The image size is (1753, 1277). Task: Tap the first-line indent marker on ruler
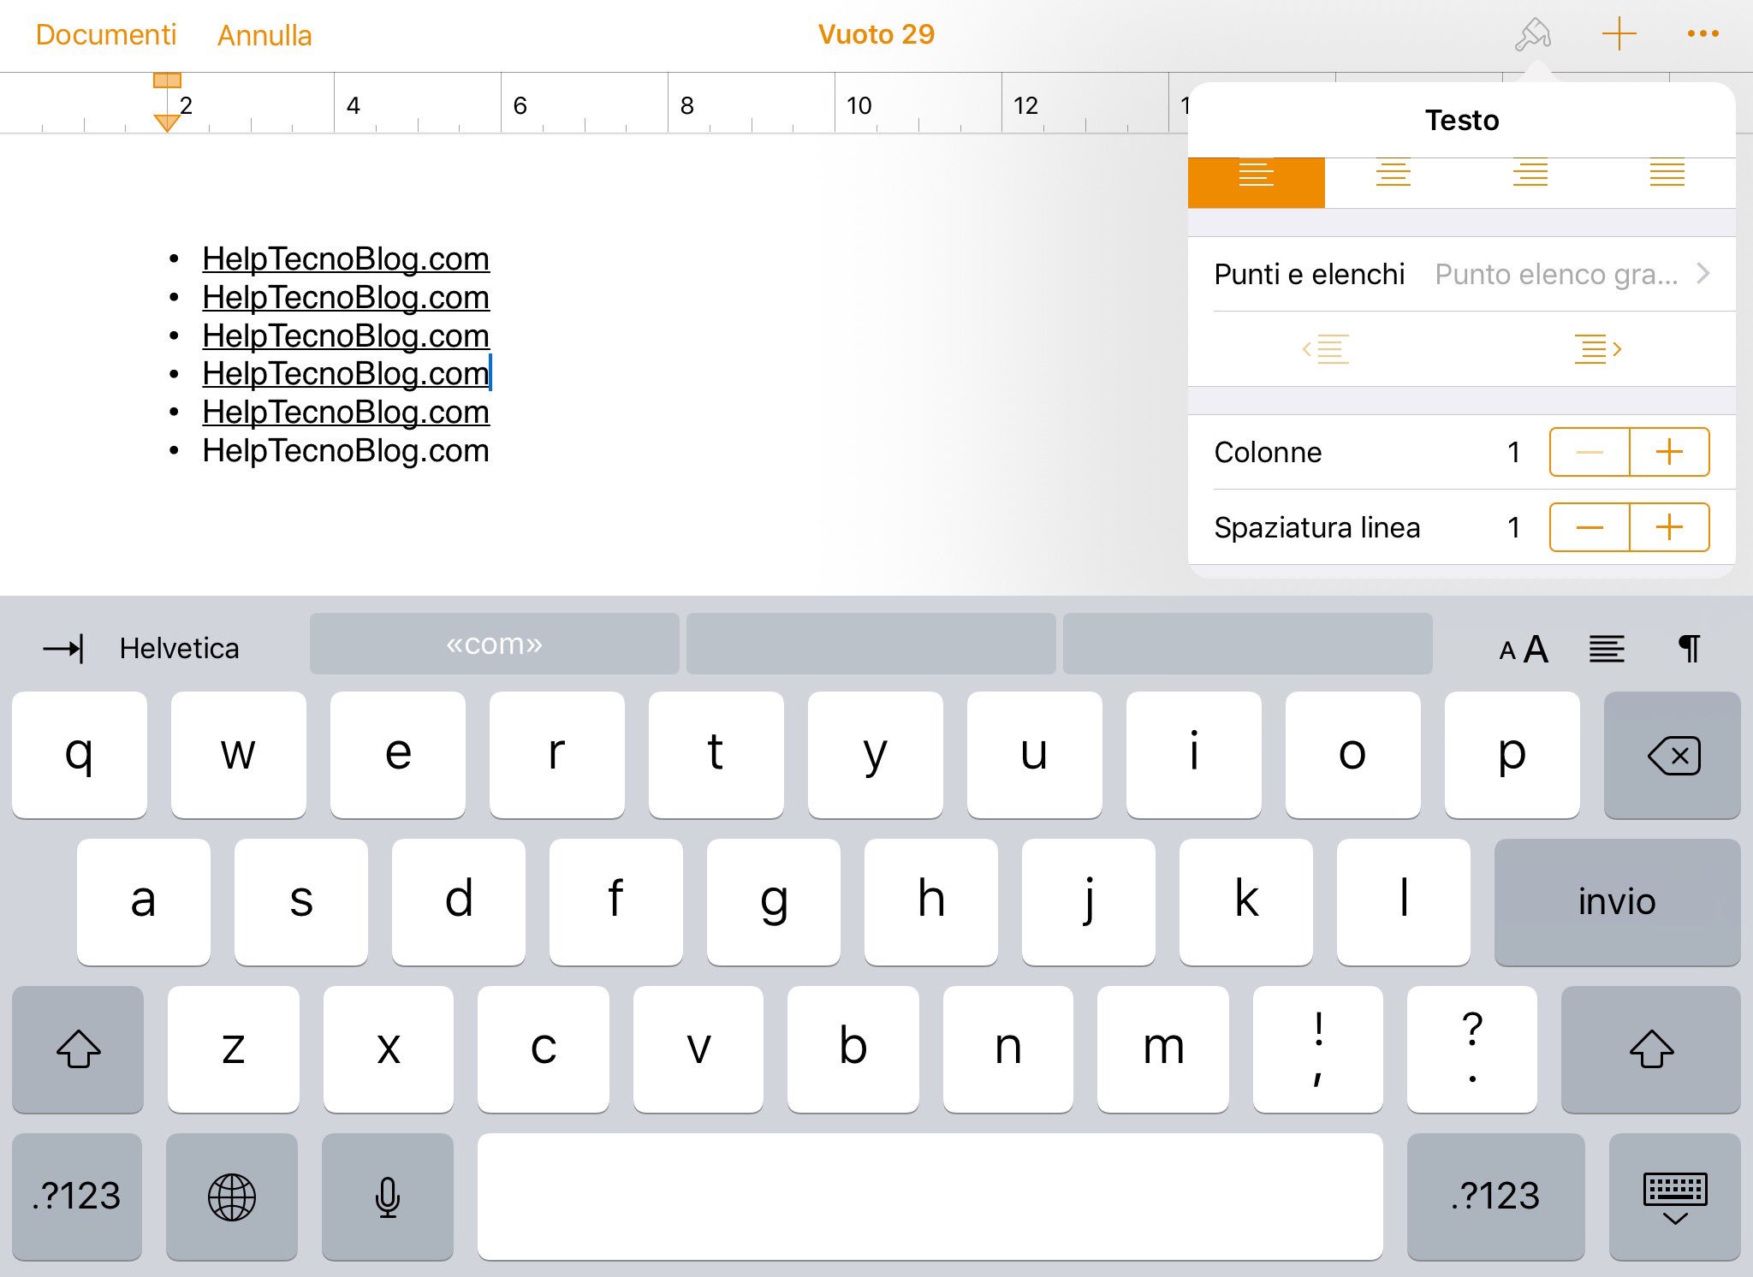click(x=167, y=80)
